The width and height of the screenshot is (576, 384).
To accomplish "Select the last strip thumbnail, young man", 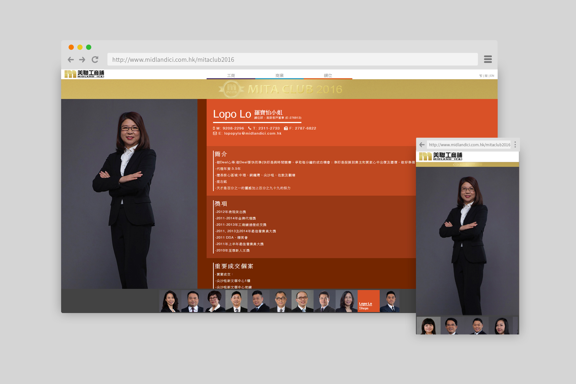I will (x=390, y=301).
